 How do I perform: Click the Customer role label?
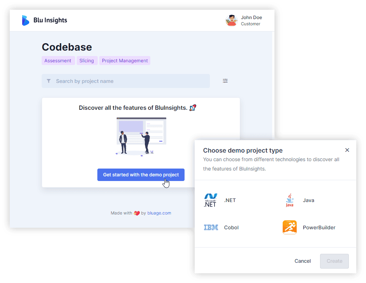click(250, 24)
